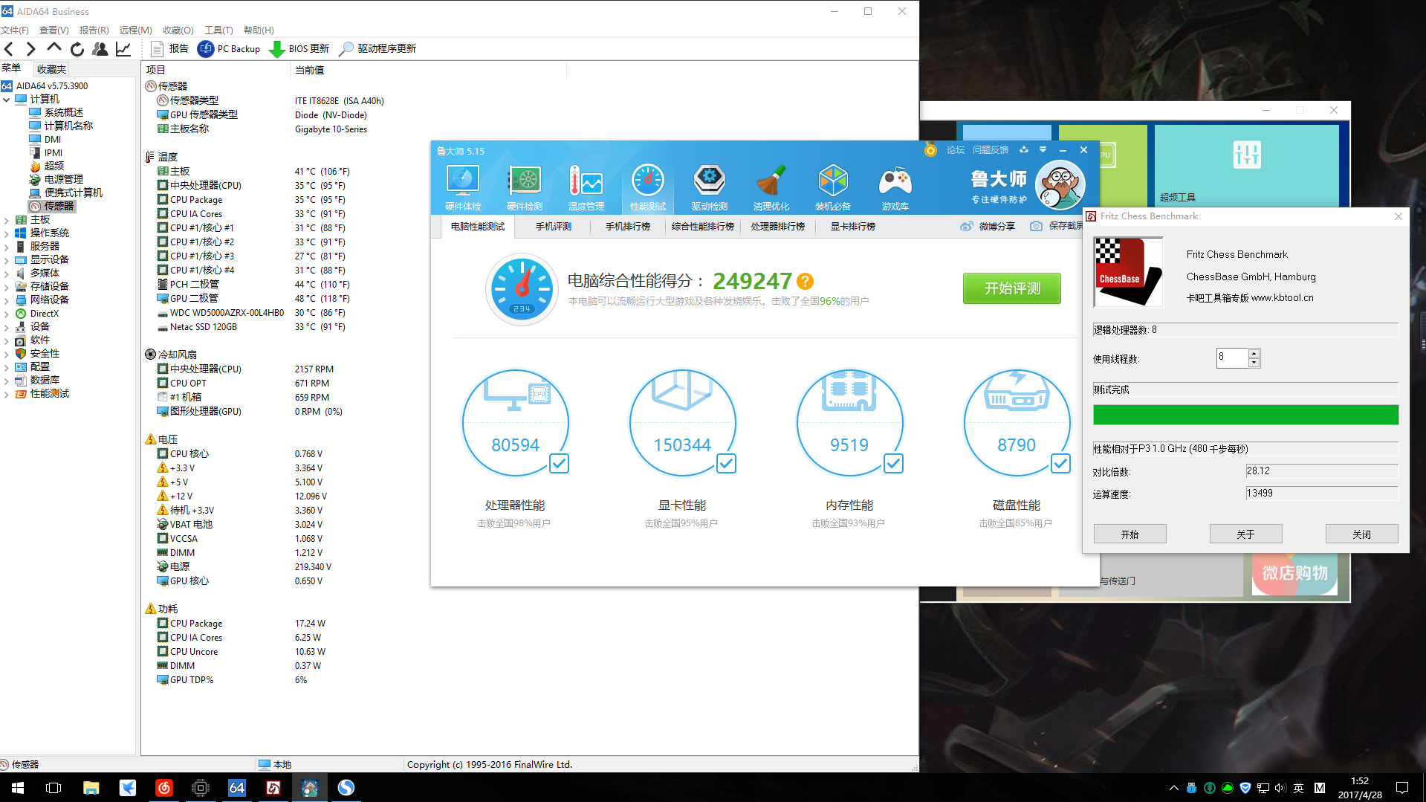Click 关闭 in Fritz Chess Benchmark
Viewport: 1426px width, 802px height.
tap(1362, 534)
